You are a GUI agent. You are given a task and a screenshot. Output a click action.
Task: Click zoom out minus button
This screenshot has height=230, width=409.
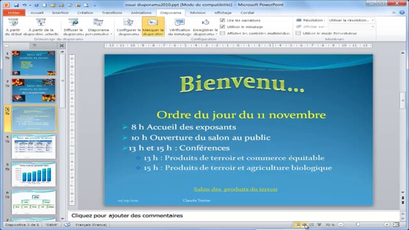[x=341, y=224]
